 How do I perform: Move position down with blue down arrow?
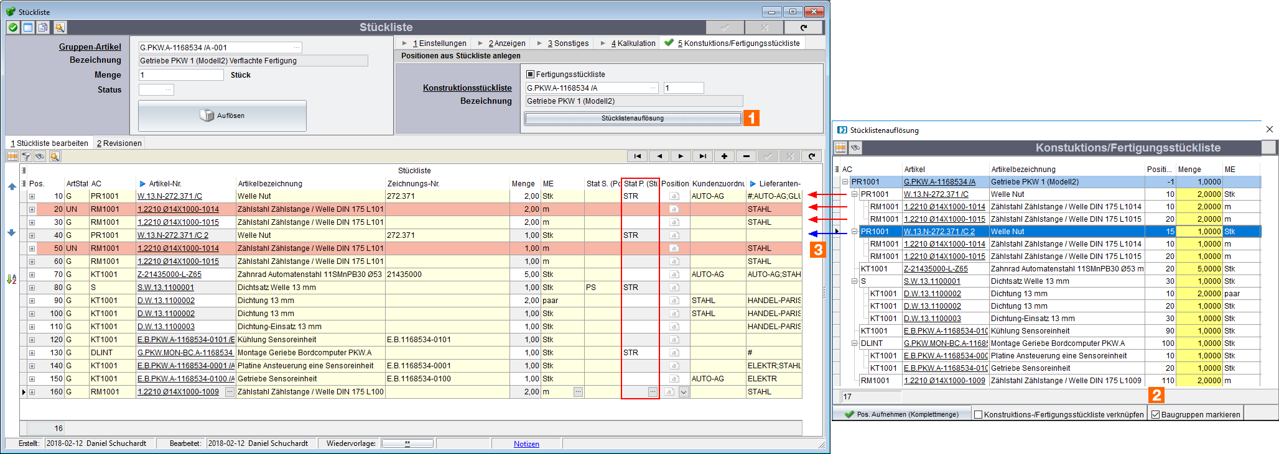coord(11,233)
